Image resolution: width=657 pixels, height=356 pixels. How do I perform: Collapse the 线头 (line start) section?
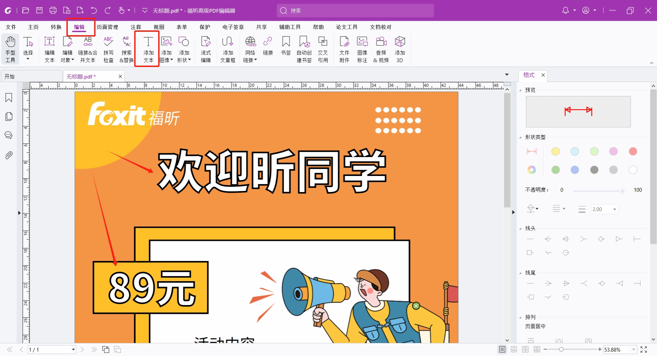click(520, 229)
